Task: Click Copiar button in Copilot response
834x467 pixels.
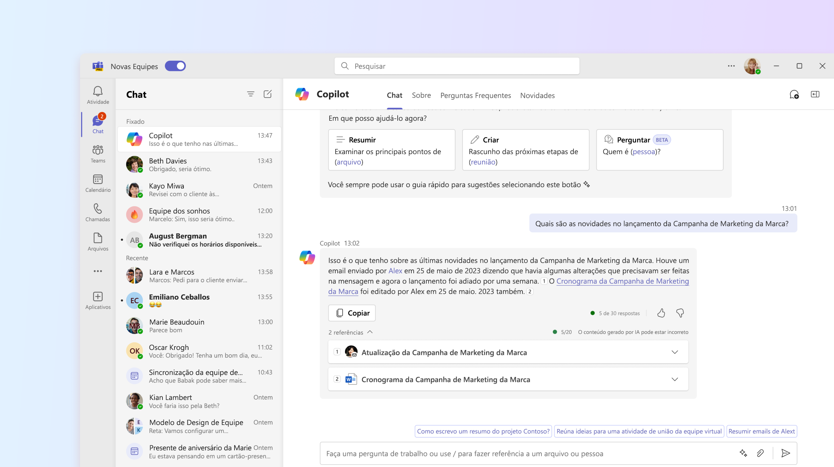Action: point(351,312)
